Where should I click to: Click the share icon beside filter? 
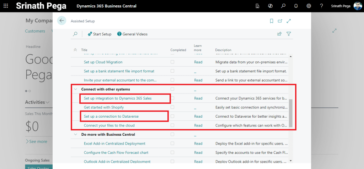[279, 34]
